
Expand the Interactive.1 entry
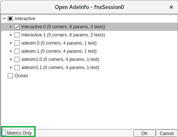point(11,35)
